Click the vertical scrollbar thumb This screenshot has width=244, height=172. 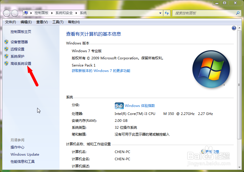click(239, 85)
